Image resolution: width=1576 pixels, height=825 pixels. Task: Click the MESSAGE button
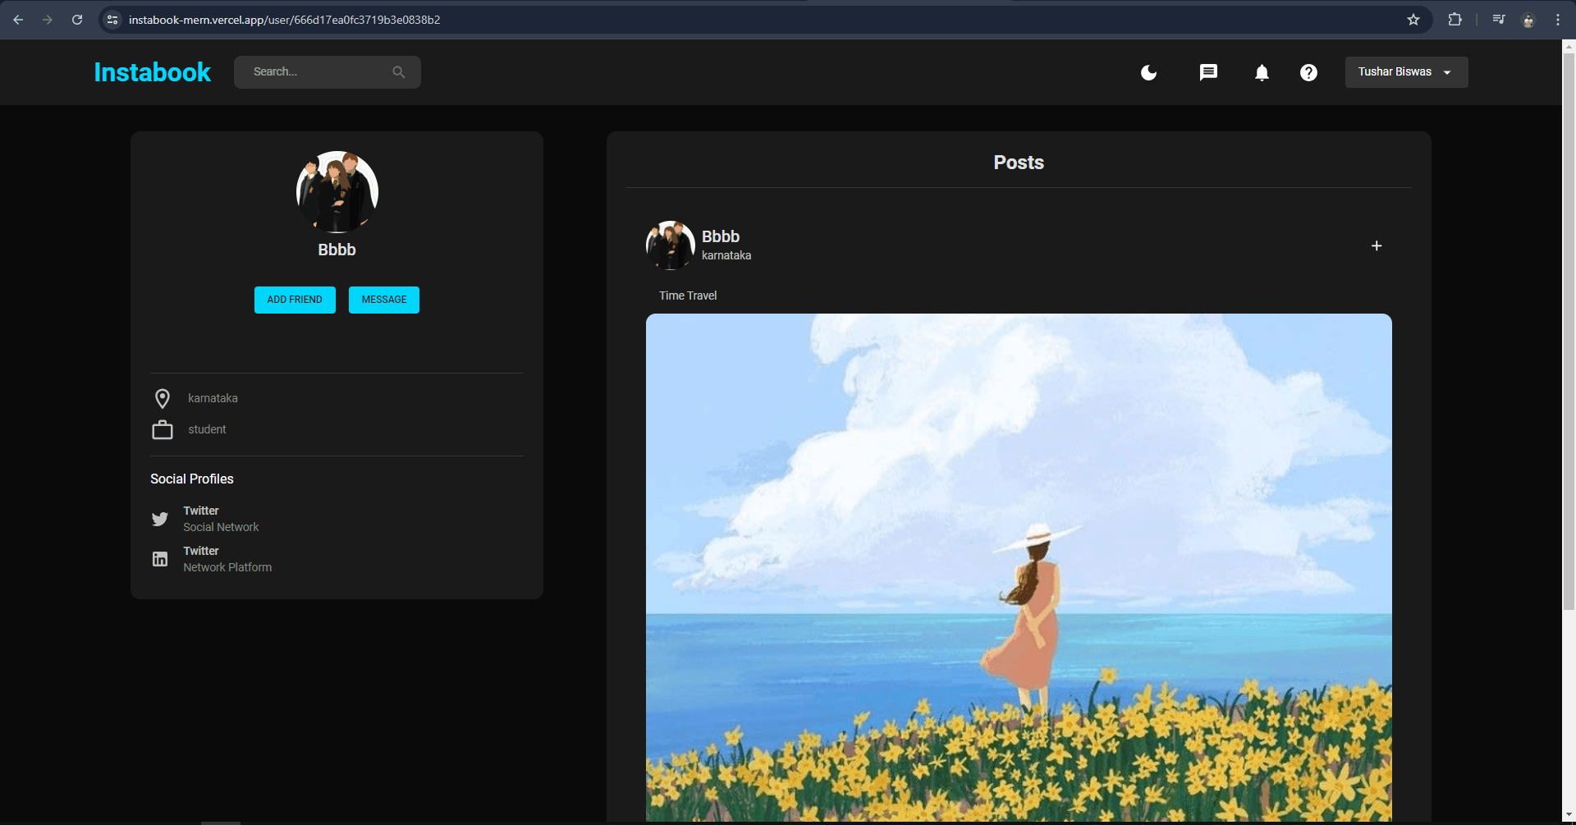tap(383, 300)
